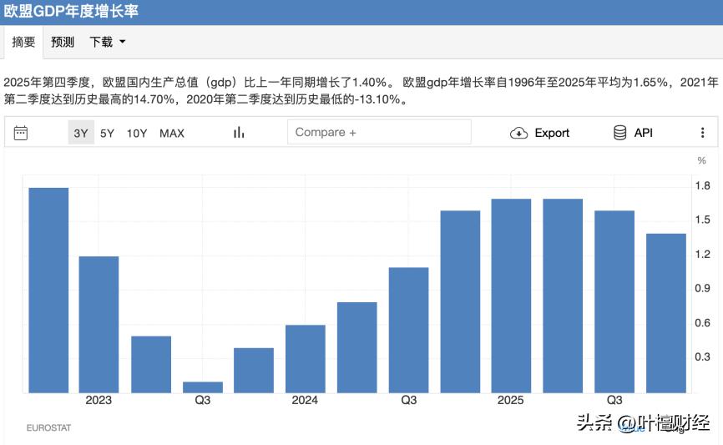Click the 欧盟GDP年度增长率 header title
The image size is (723, 445).
pos(71,12)
